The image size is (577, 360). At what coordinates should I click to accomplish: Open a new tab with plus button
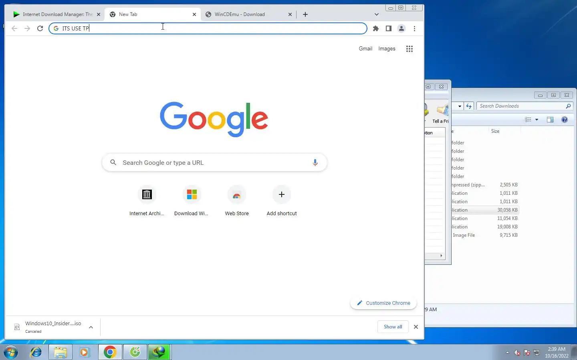pos(305,14)
